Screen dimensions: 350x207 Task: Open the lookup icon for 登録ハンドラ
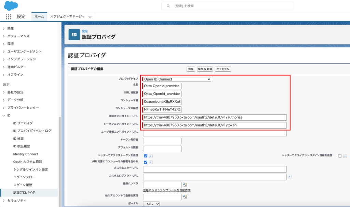pos(185,184)
